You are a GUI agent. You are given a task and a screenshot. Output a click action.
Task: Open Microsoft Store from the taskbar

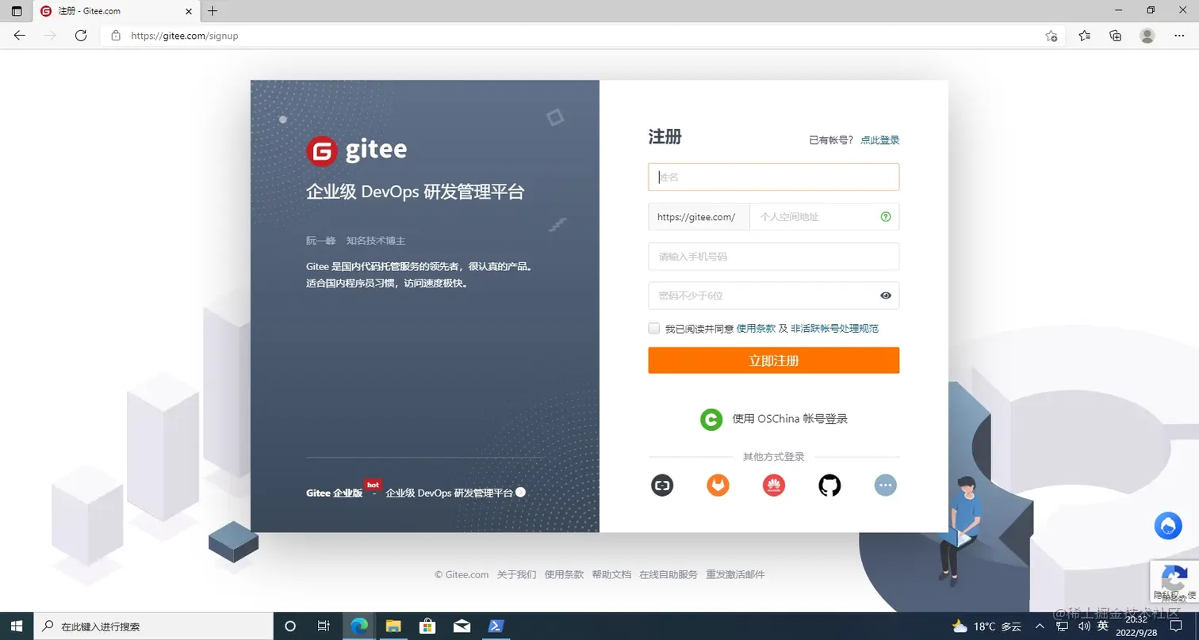click(x=427, y=626)
